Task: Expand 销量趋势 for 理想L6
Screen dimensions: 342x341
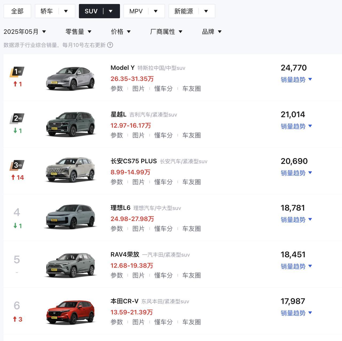Action: click(x=296, y=219)
